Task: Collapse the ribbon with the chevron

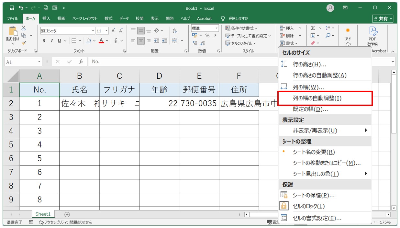Action: 393,51
